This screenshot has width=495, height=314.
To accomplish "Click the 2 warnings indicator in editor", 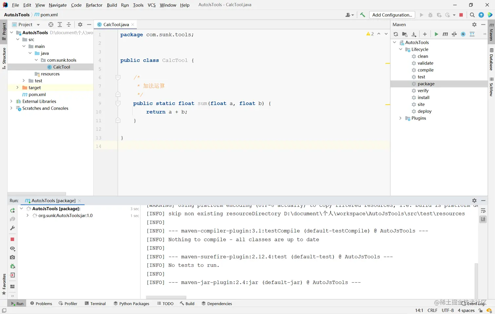I will click(370, 34).
